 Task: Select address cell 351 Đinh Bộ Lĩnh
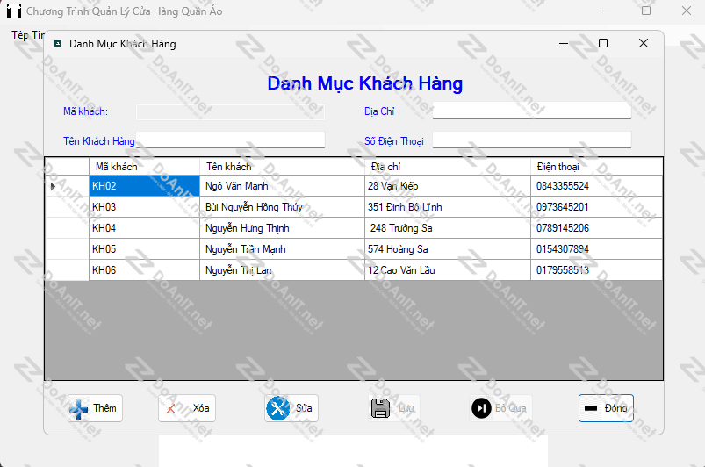[x=448, y=207]
